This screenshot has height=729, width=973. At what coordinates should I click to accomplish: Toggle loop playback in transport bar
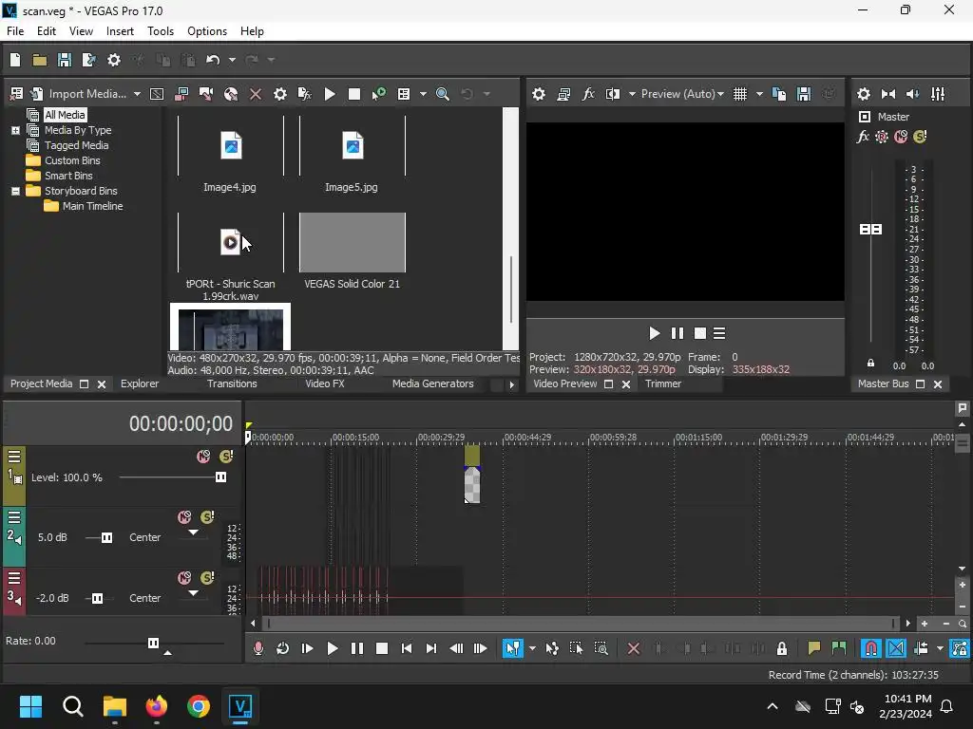(x=282, y=648)
